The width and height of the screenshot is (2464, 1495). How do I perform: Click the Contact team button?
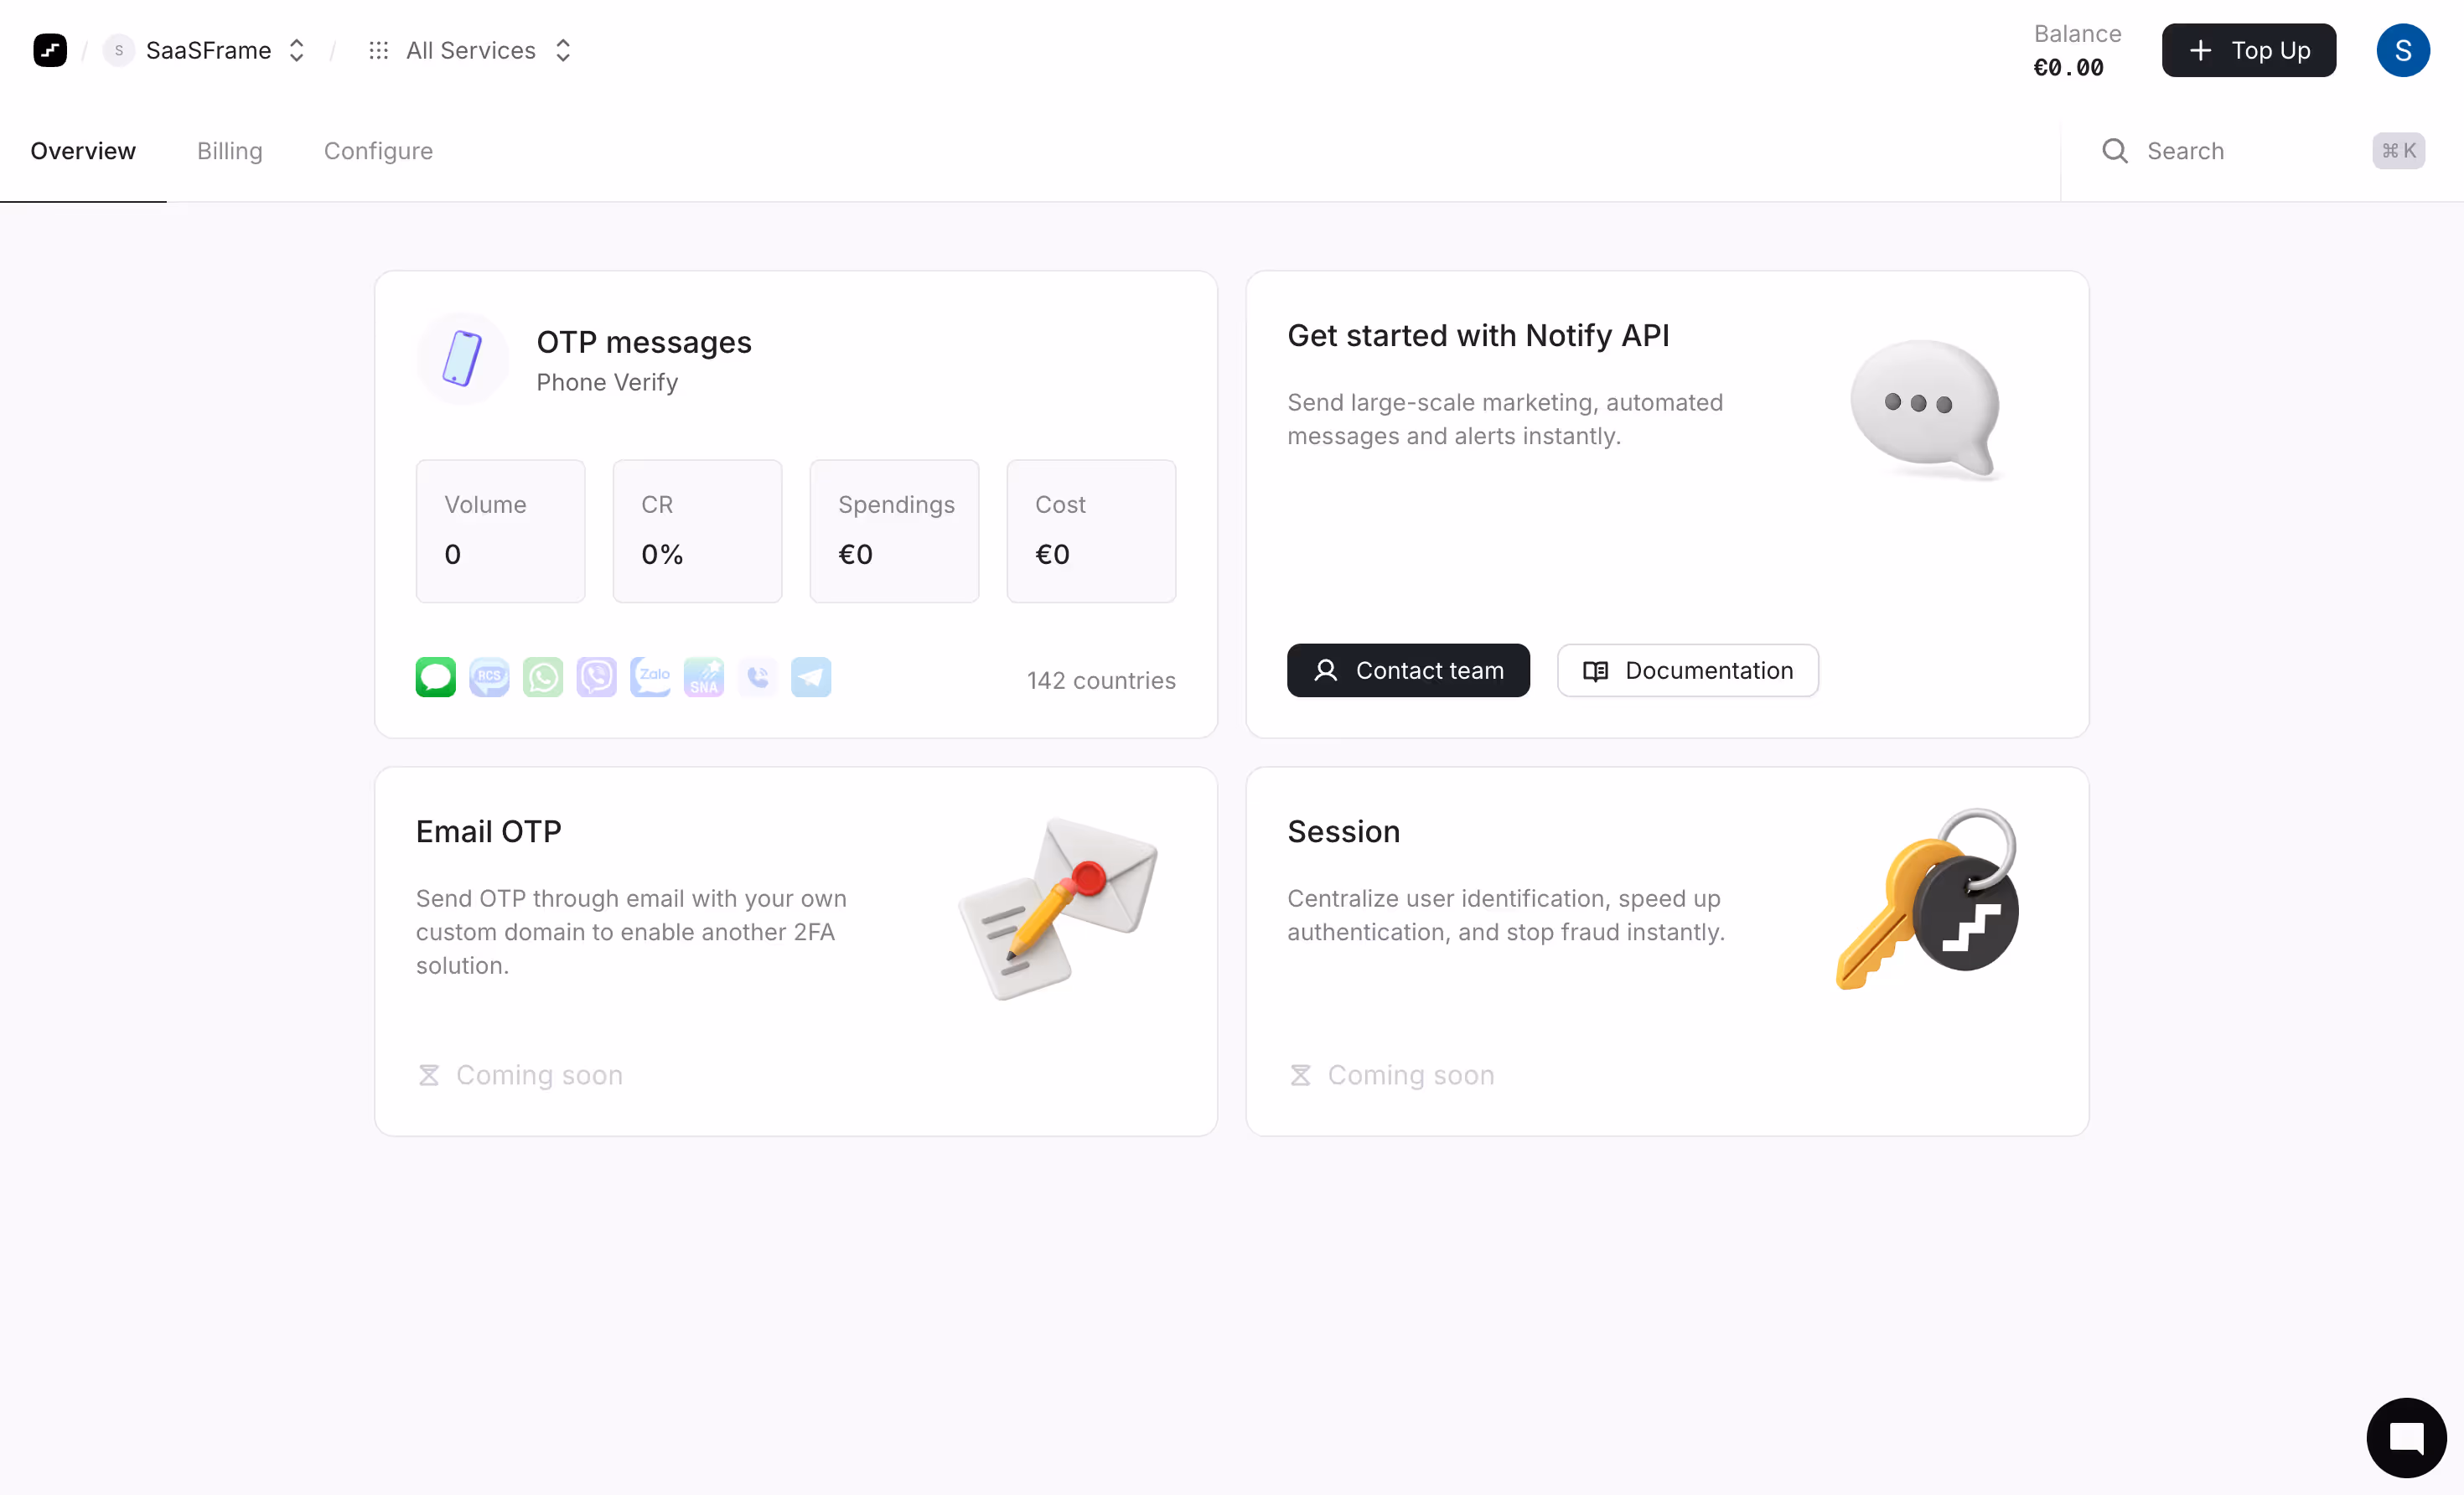click(1407, 670)
